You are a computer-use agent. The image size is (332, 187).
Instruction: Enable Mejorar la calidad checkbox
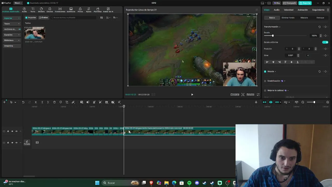(265, 91)
